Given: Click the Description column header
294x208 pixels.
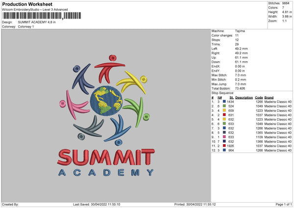Looking at the screenshot, I should (x=244, y=97).
